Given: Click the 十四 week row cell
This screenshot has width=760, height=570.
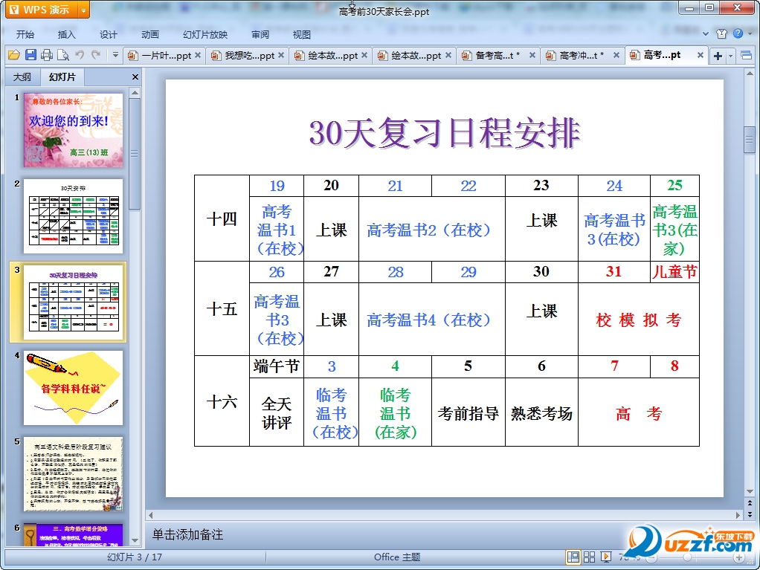Looking at the screenshot, I should tap(222, 218).
